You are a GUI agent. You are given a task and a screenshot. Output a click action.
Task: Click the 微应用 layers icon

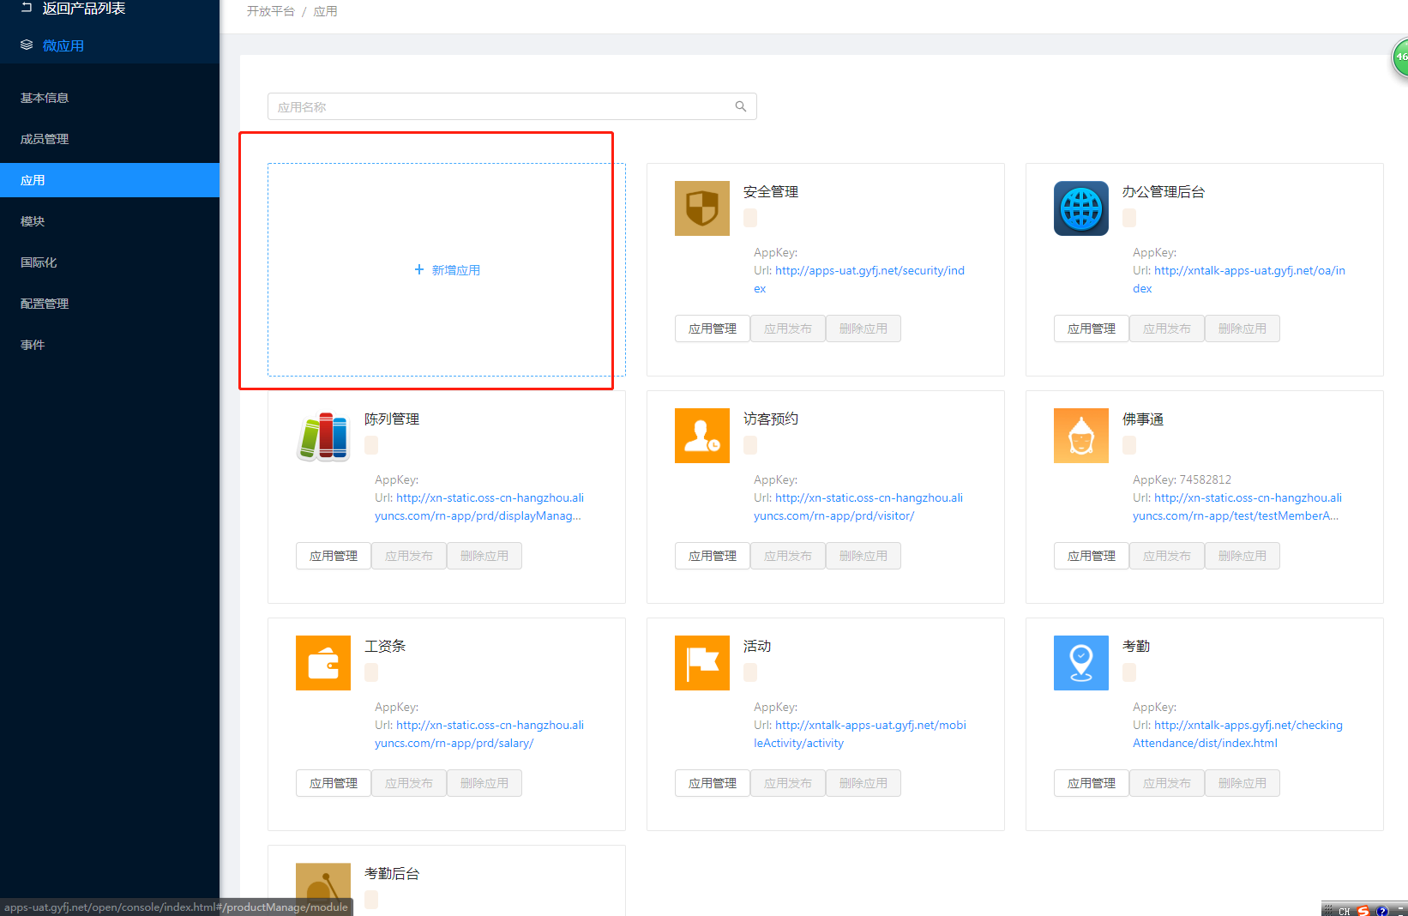pyautogui.click(x=27, y=45)
